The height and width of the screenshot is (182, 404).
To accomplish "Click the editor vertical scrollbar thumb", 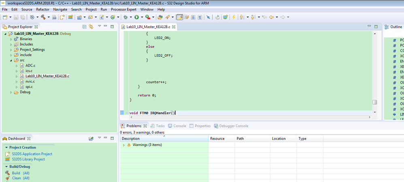I will 374,102.
